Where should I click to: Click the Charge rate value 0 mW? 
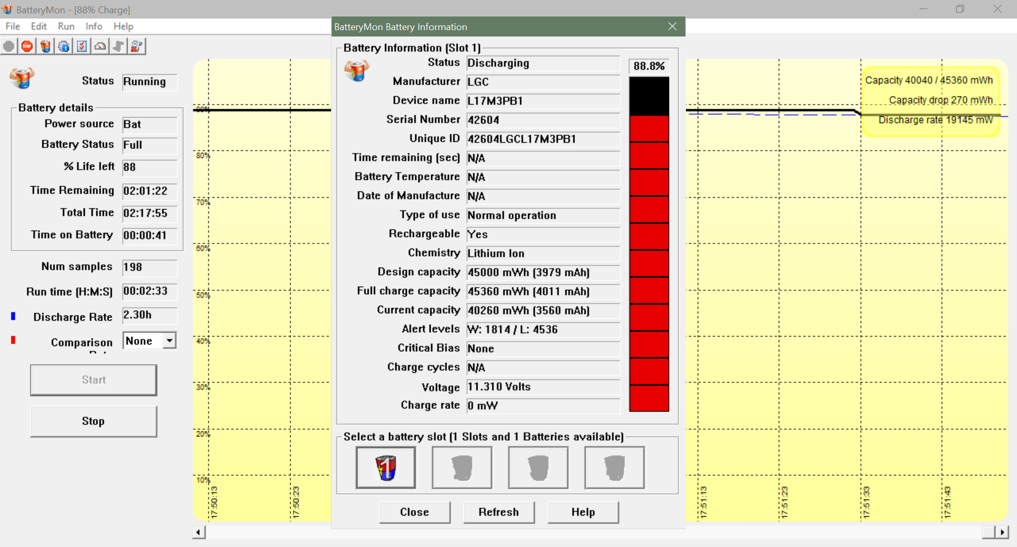543,406
